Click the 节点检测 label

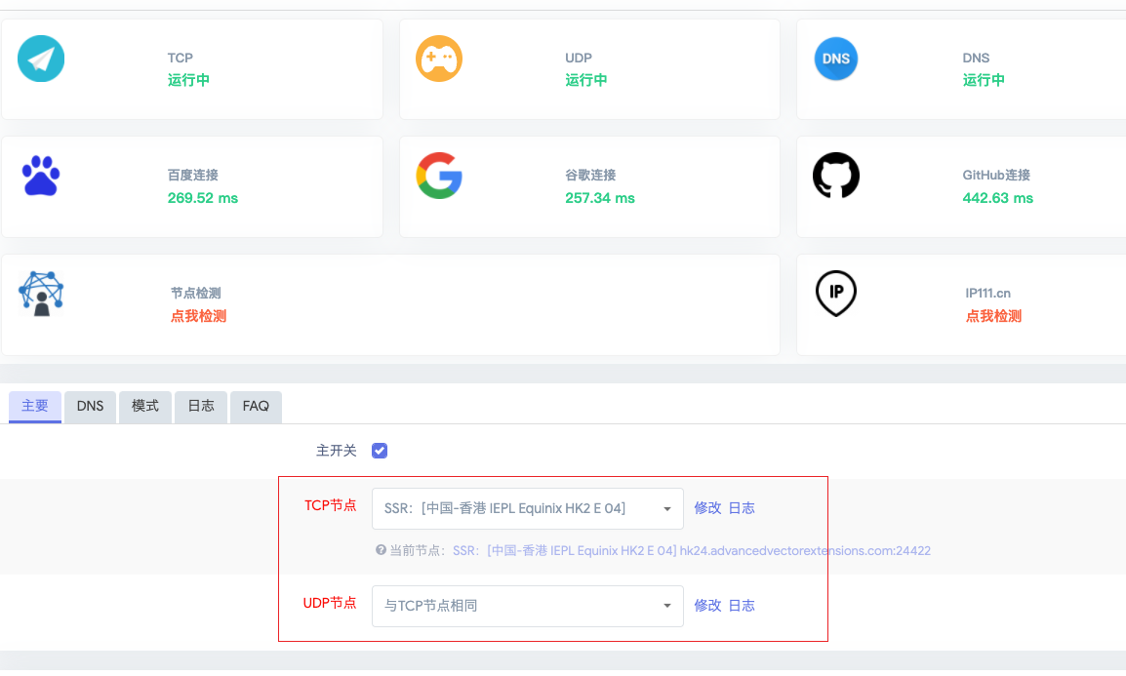tap(195, 294)
